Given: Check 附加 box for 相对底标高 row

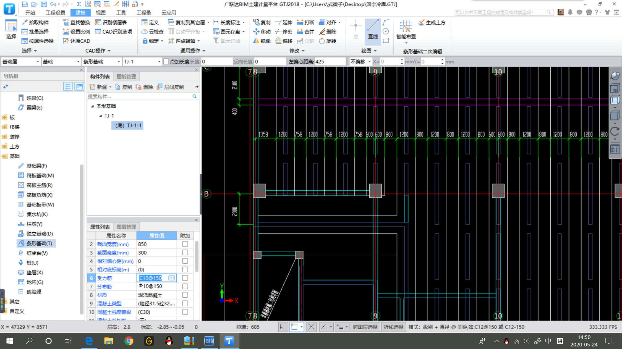Looking at the screenshot, I should click(x=185, y=269).
